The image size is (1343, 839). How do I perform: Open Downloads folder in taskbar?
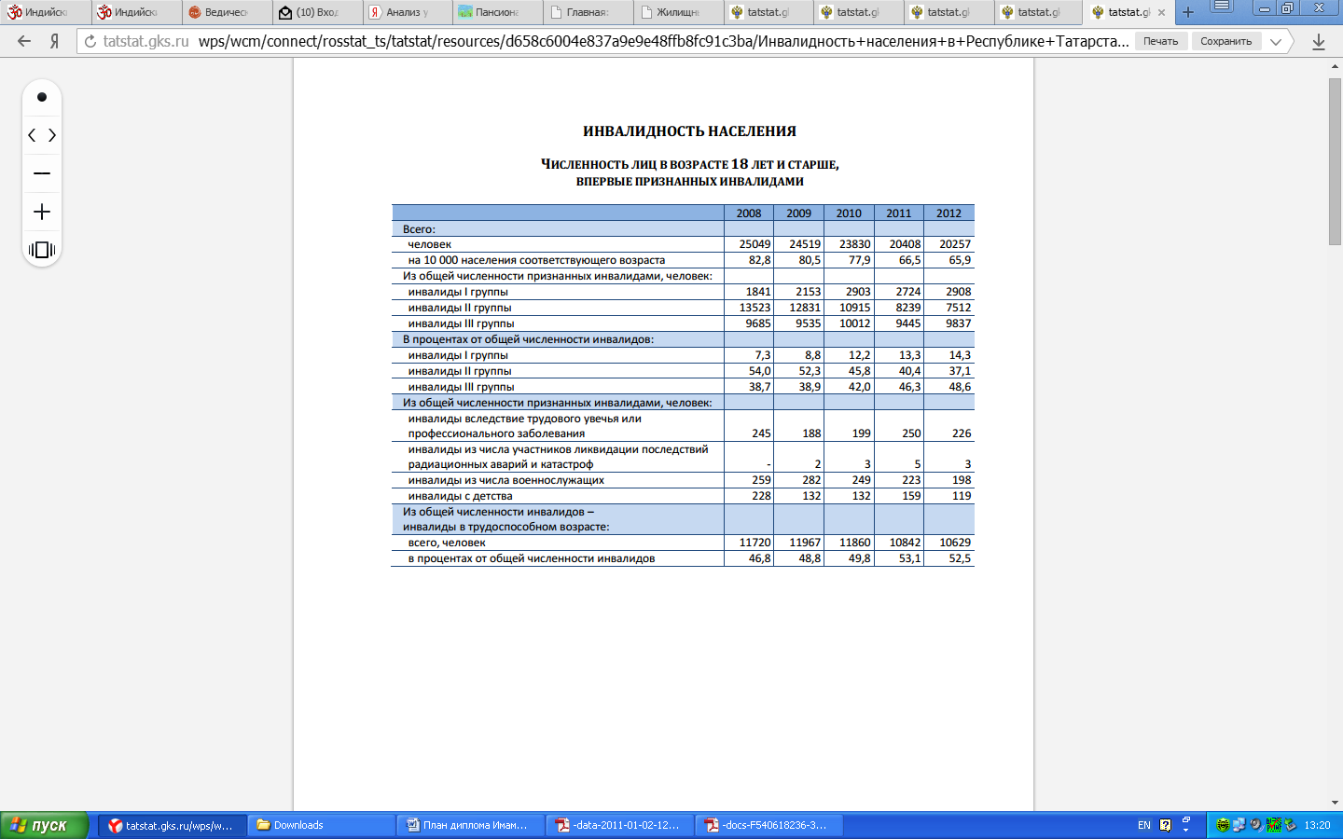(321, 825)
